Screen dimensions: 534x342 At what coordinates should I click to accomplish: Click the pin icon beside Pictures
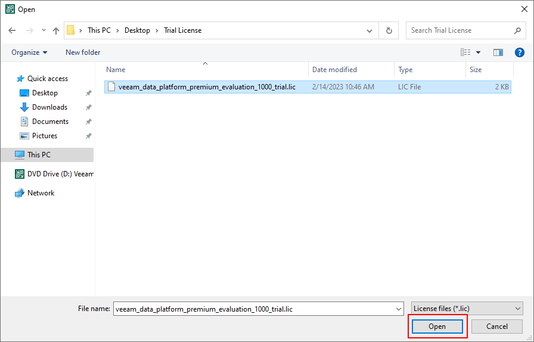(89, 136)
